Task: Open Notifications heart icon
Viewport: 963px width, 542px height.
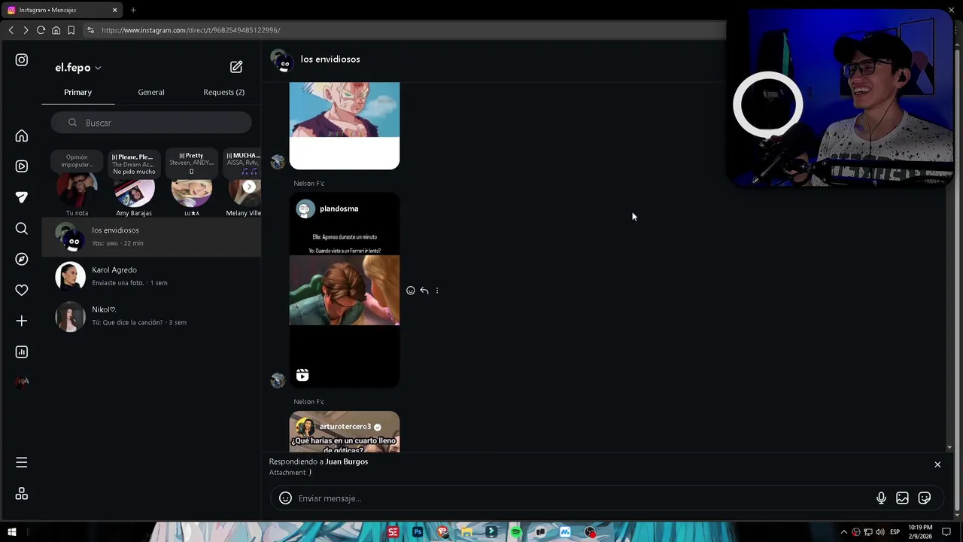Action: point(22,290)
